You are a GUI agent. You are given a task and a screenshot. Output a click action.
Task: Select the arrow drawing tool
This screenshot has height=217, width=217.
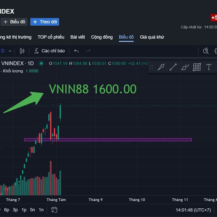tap(161, 67)
